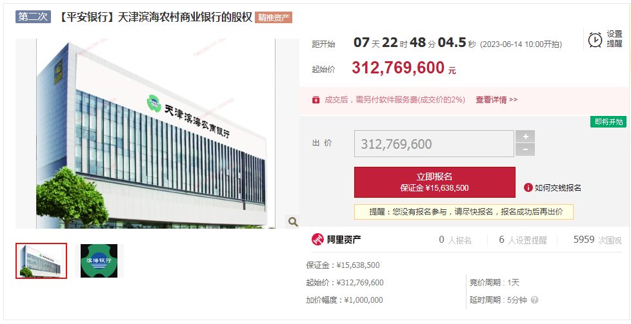Select the bank building thumbnail
This screenshot has height=324, width=631.
tap(41, 260)
